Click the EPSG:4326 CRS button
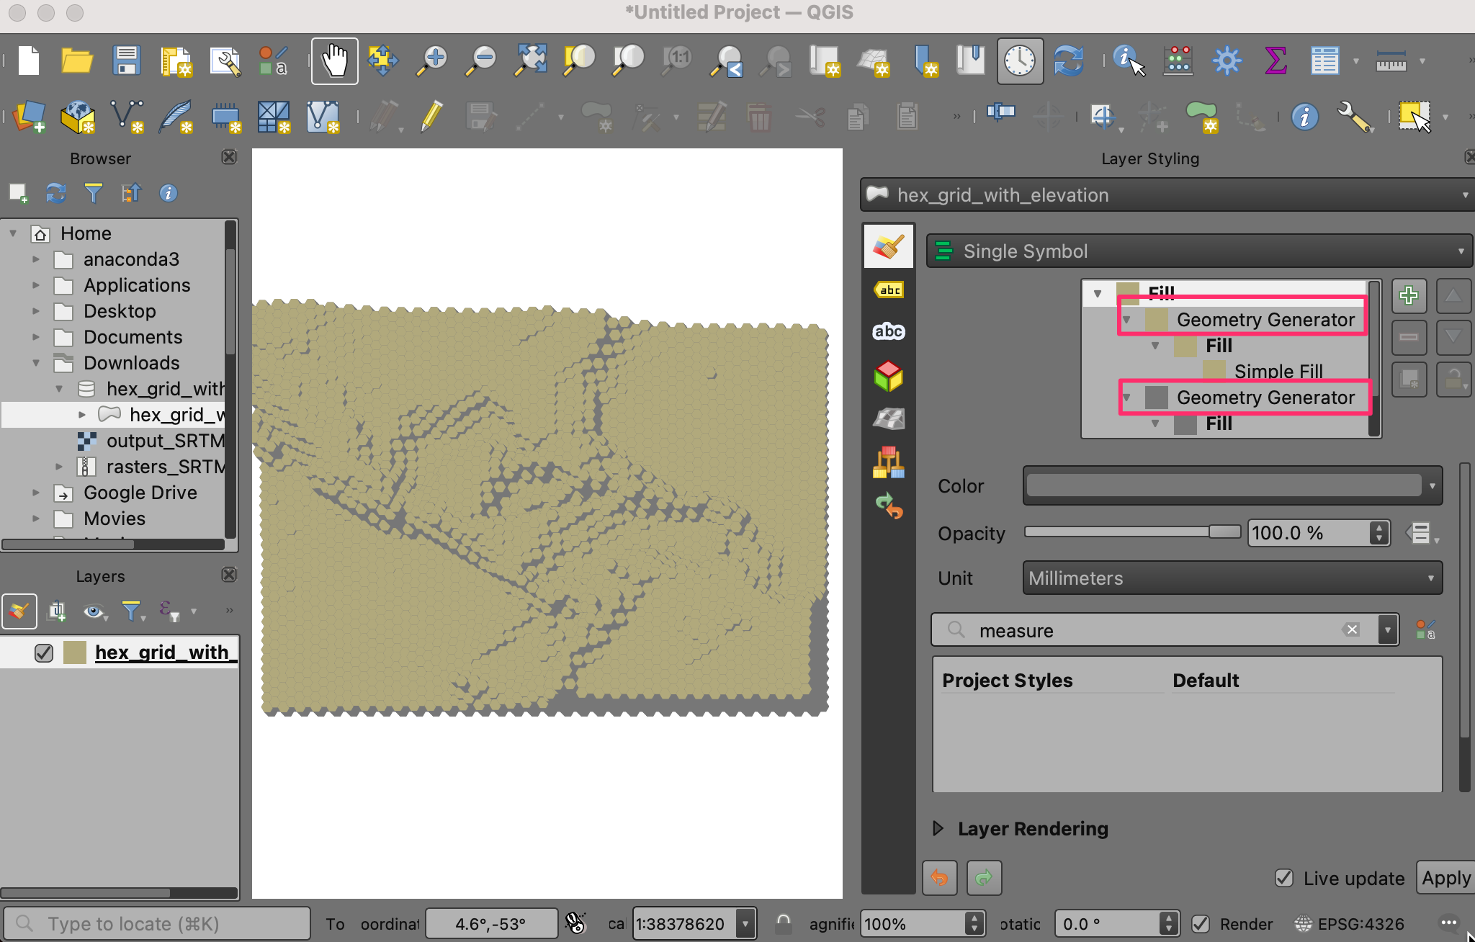 pos(1350,924)
